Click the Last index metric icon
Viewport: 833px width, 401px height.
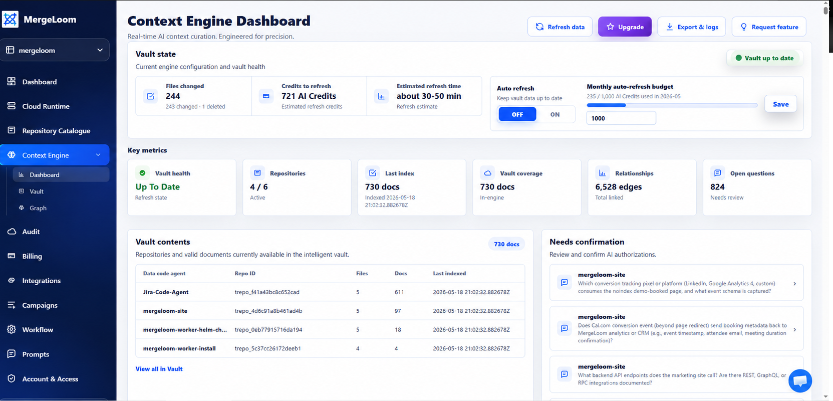pyautogui.click(x=373, y=173)
